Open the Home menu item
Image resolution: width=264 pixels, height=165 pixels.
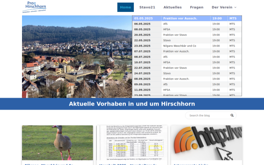(125, 7)
